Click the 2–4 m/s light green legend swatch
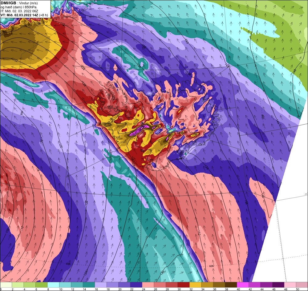This screenshot has height=291, width=308. point(18,285)
